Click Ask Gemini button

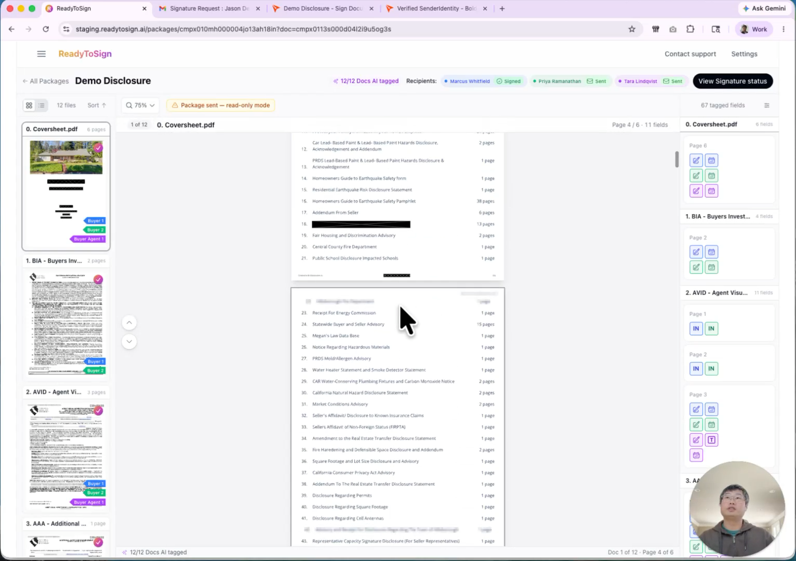764,8
